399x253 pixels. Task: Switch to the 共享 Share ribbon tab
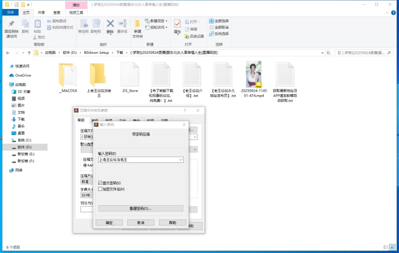point(41,12)
